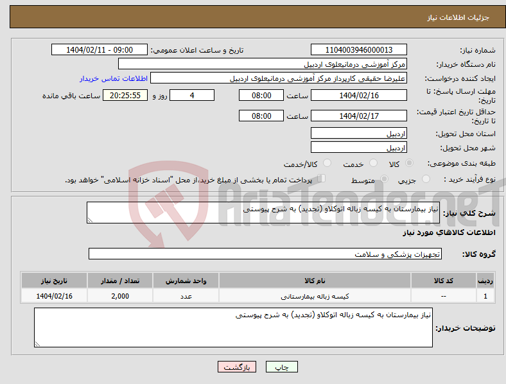
Task: Click the چاپ (Print) button
Action: (x=281, y=367)
